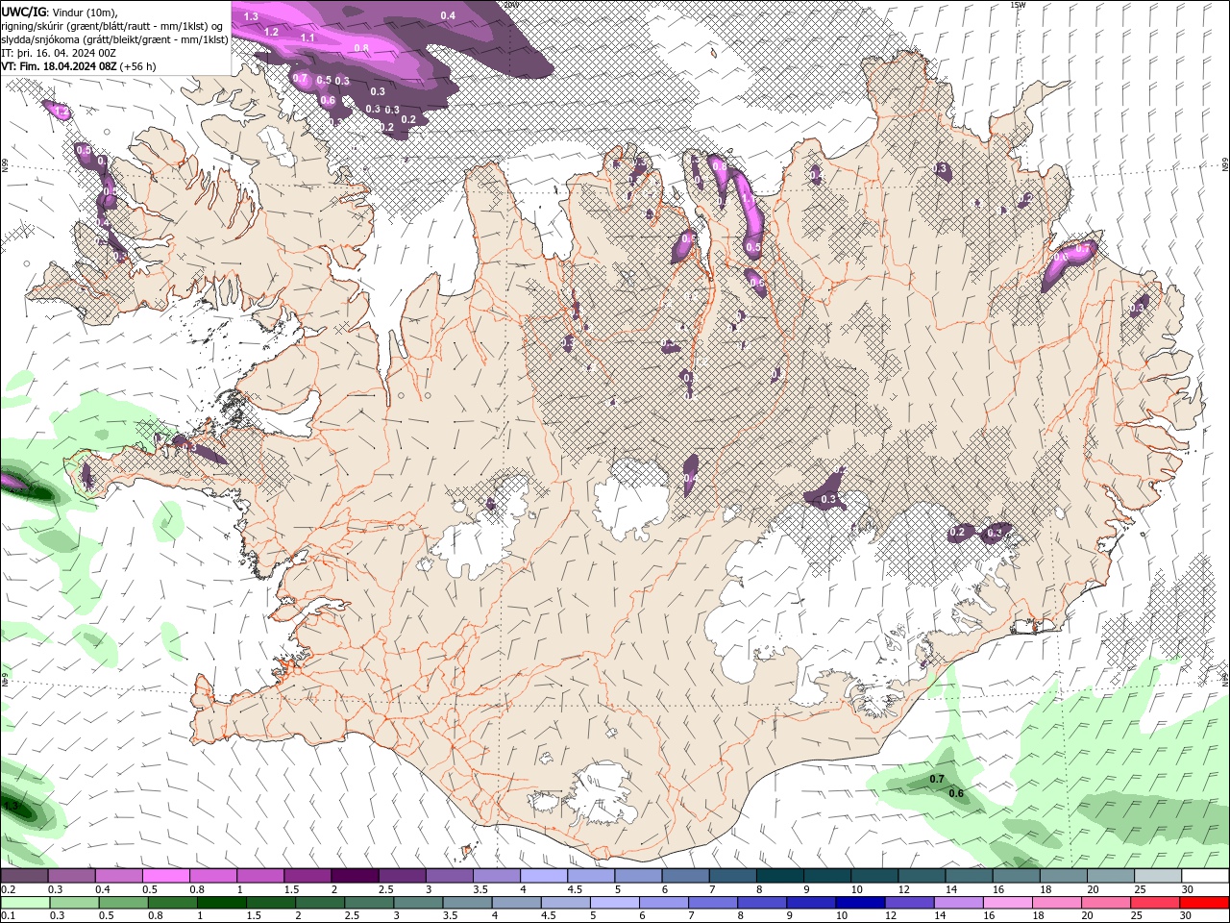Select the '0.2' tick label in upper legend row

click(x=9, y=890)
